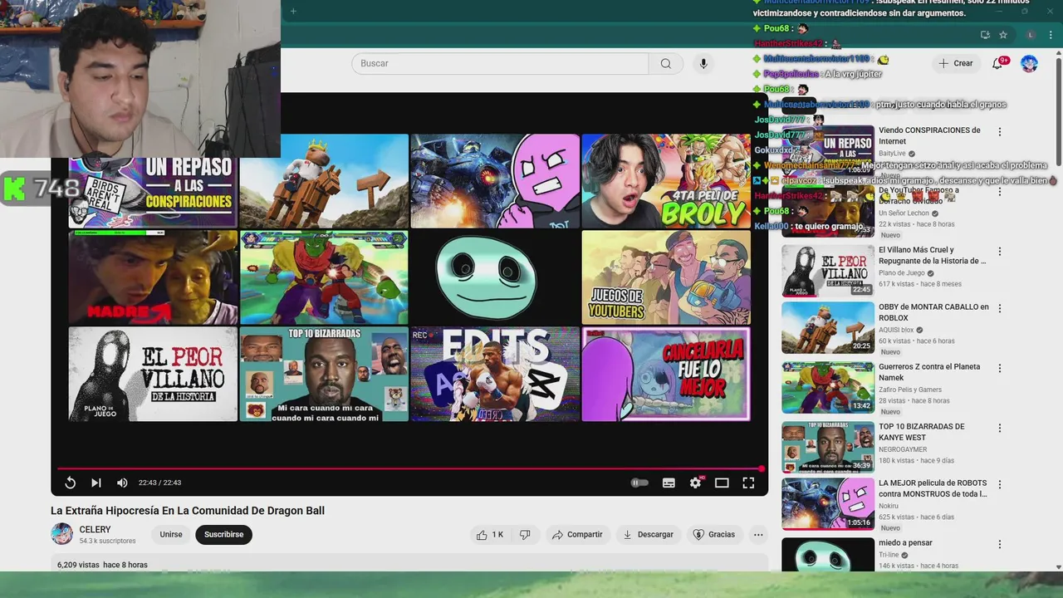Screen dimensions: 1063x598
Task: Click the search magnifier button
Action: tap(666, 64)
